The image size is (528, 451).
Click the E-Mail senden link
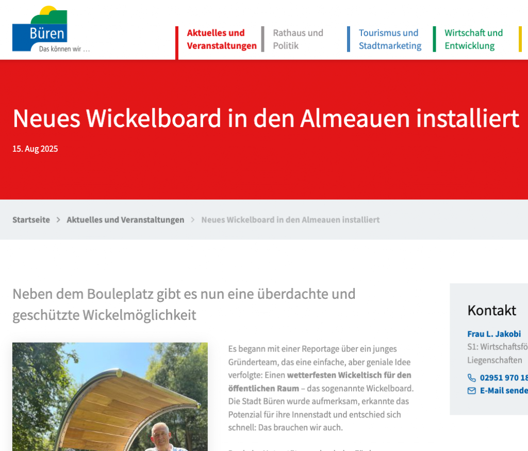point(503,391)
